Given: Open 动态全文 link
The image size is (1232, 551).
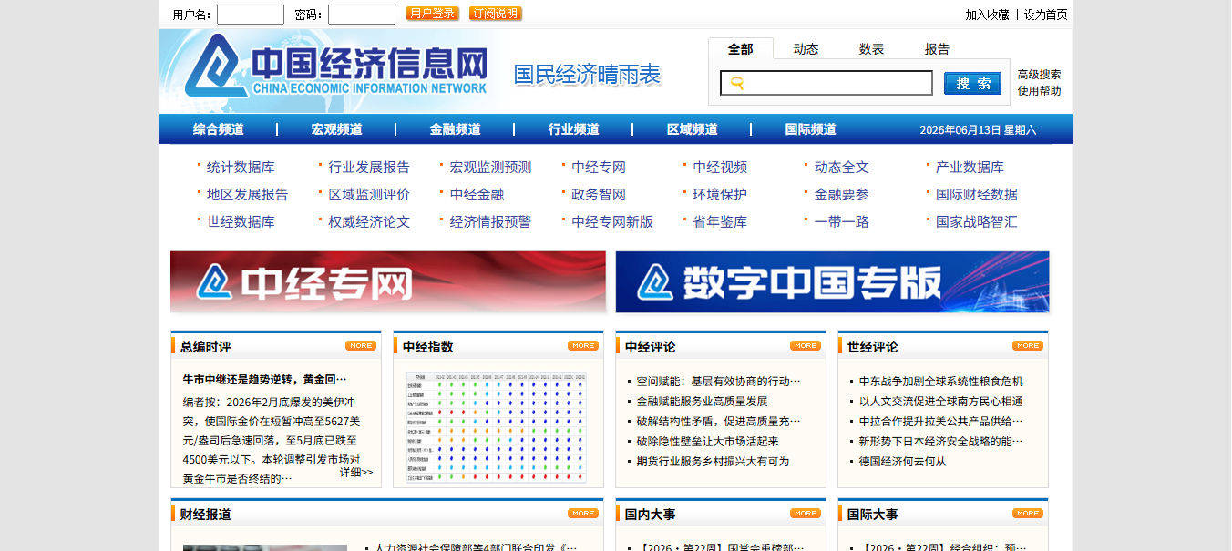Looking at the screenshot, I should (842, 168).
